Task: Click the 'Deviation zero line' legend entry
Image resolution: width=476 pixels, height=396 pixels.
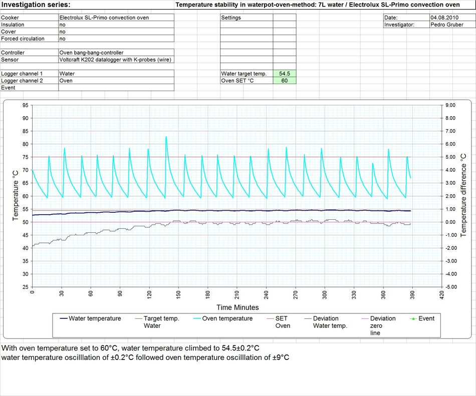Action: click(x=379, y=325)
